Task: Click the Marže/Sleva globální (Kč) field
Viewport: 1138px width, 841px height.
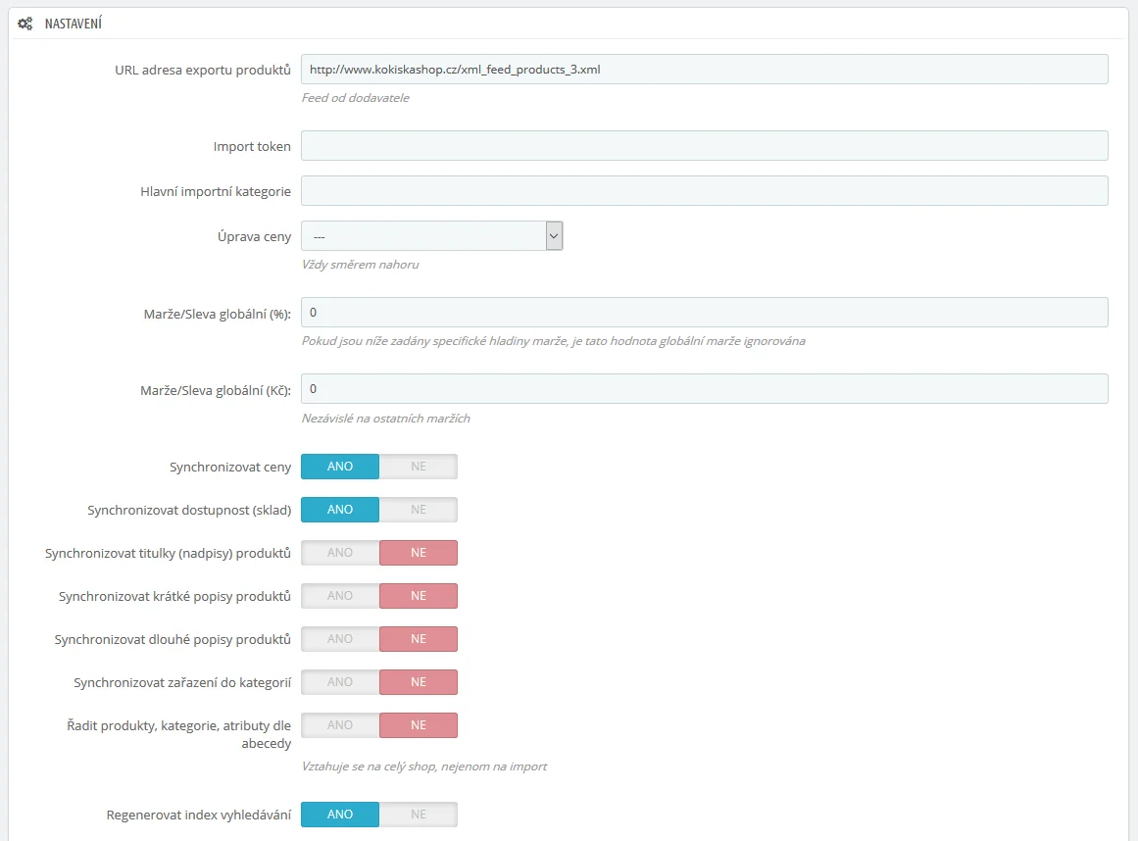Action: (x=704, y=389)
